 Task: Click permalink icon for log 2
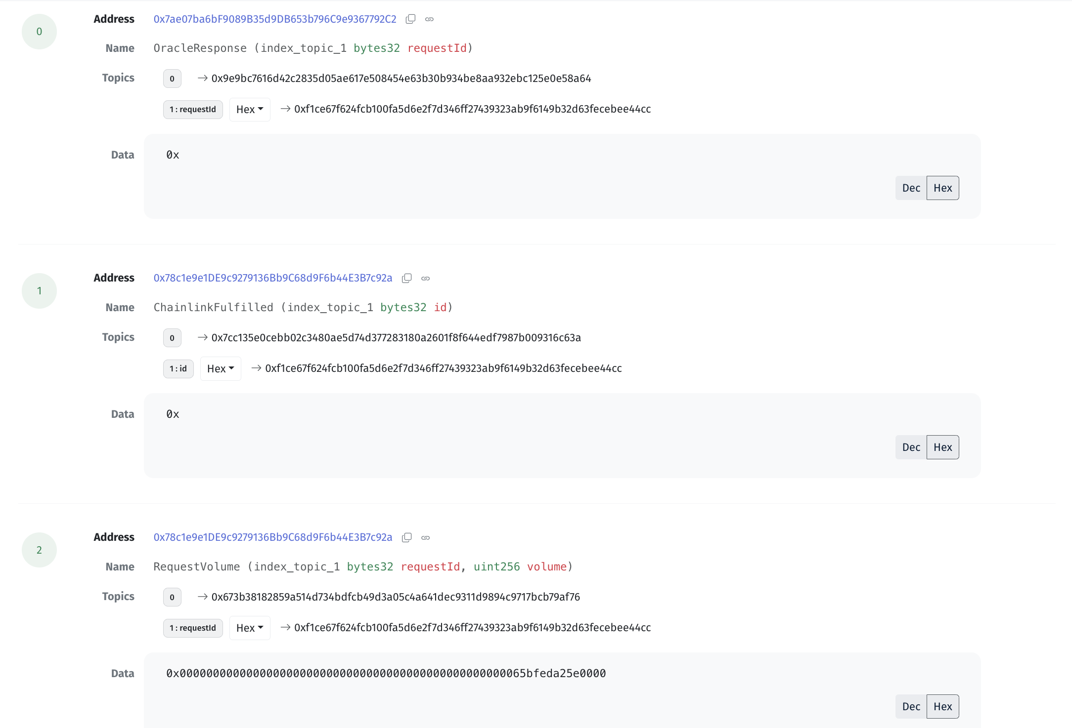425,538
